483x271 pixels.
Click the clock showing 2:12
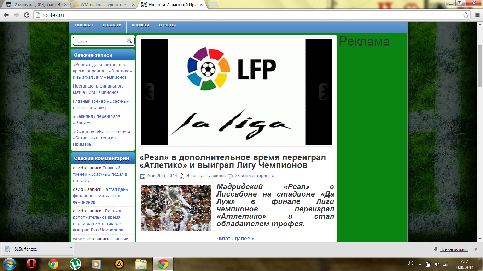click(x=464, y=261)
